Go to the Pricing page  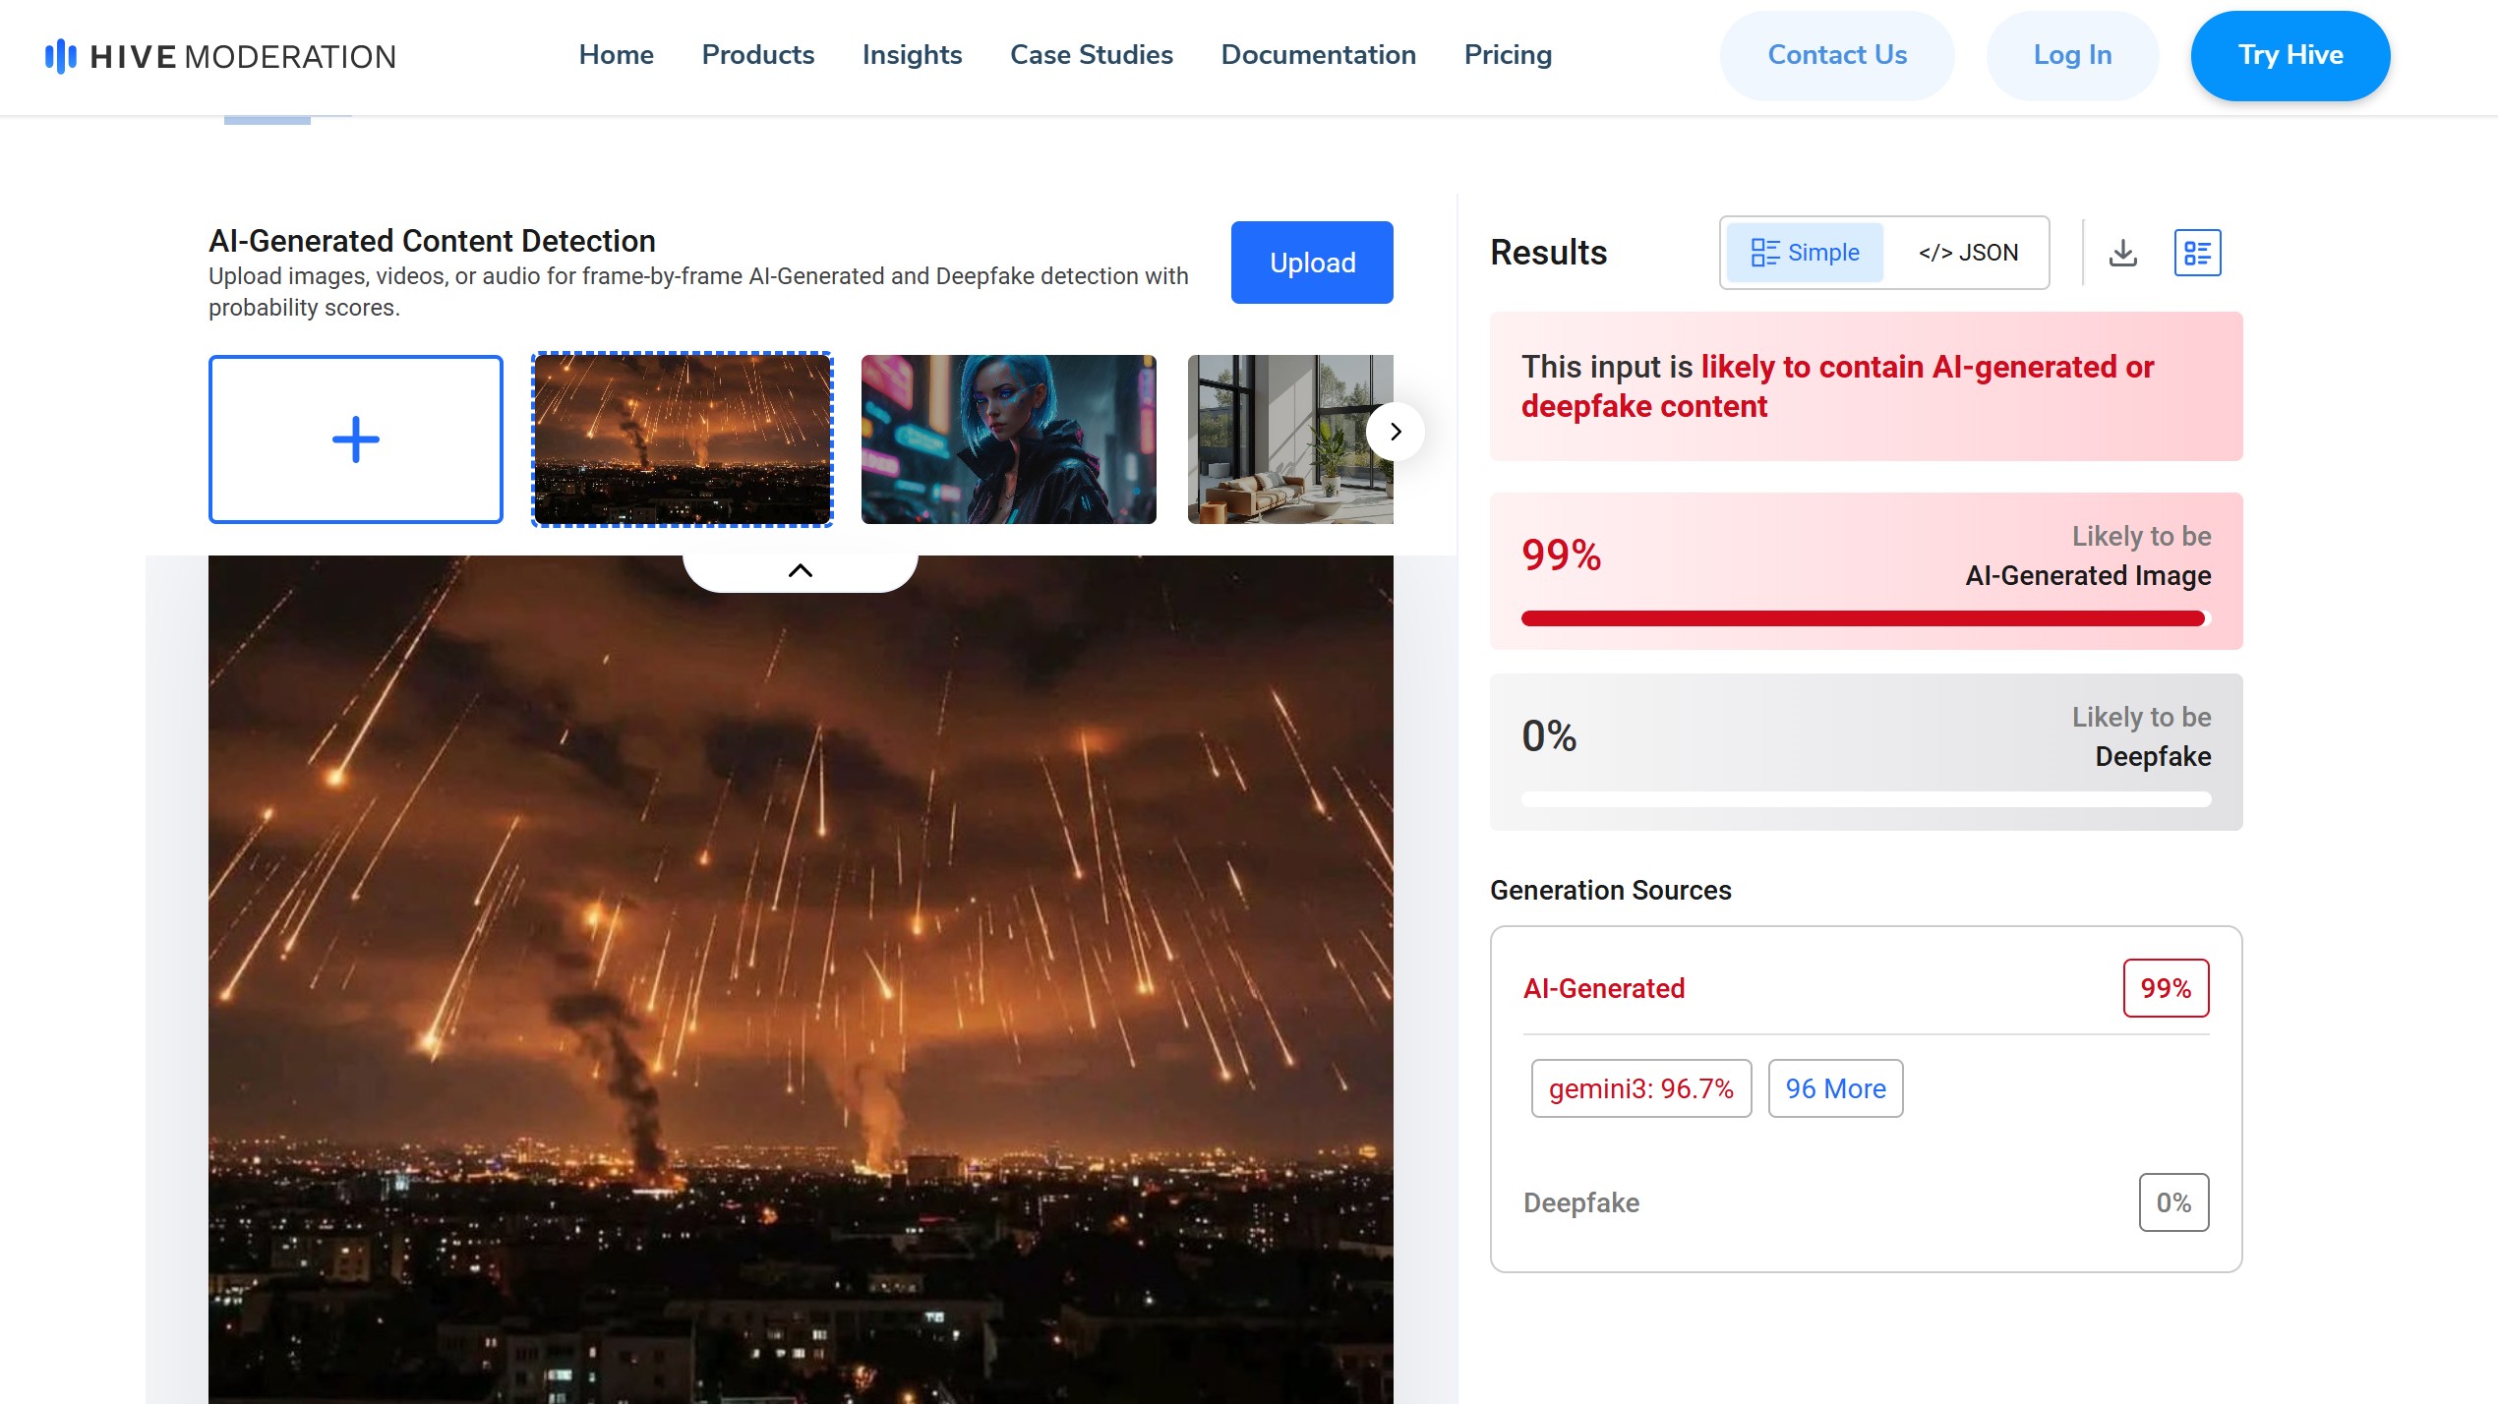point(1508,55)
